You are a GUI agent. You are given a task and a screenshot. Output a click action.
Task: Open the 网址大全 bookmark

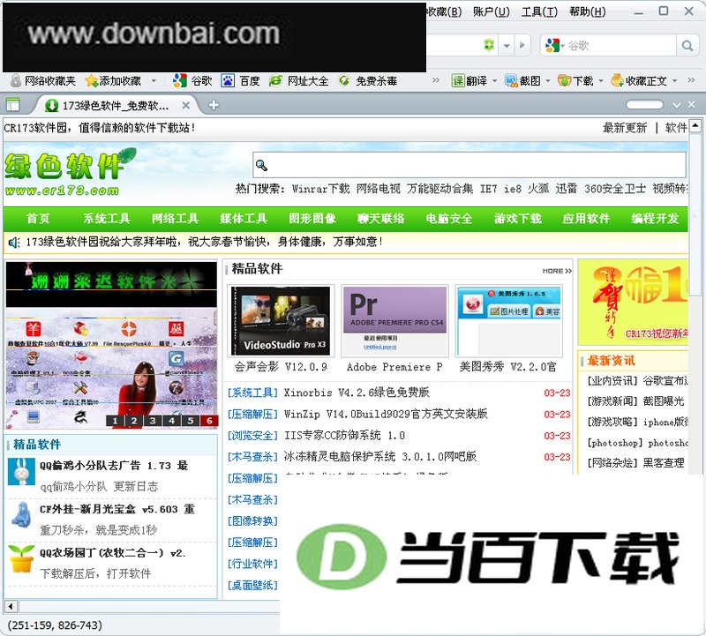[298, 81]
